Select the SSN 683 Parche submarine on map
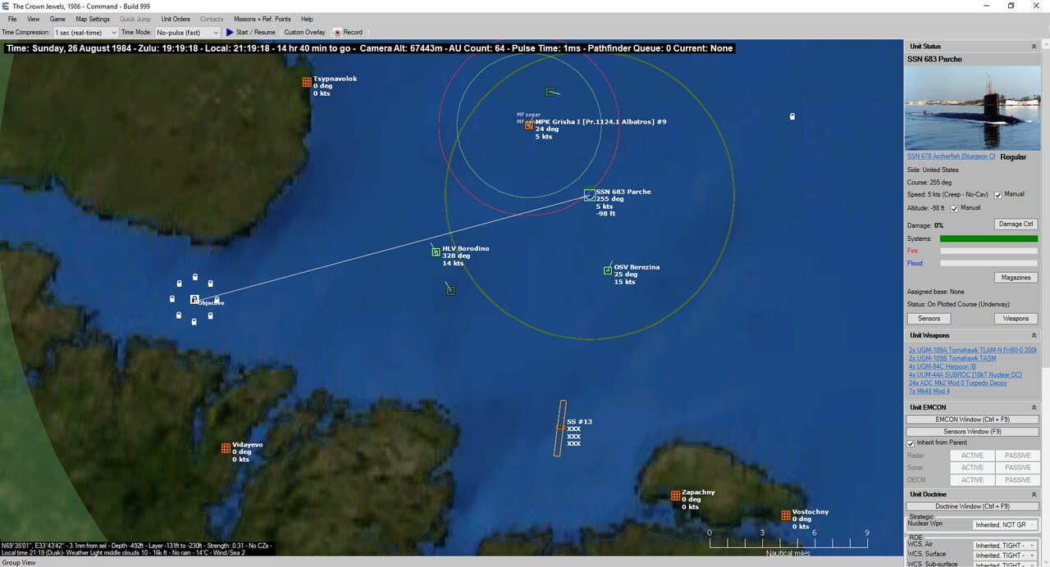 (x=589, y=195)
